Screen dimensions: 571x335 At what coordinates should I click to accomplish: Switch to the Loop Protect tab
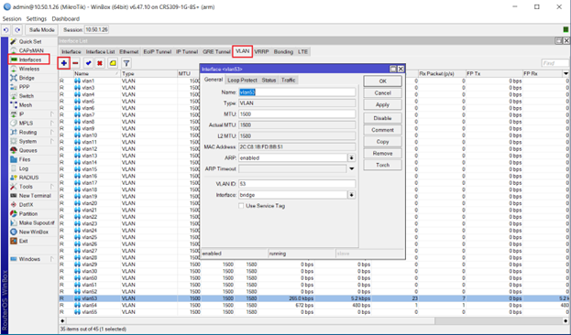pos(242,80)
